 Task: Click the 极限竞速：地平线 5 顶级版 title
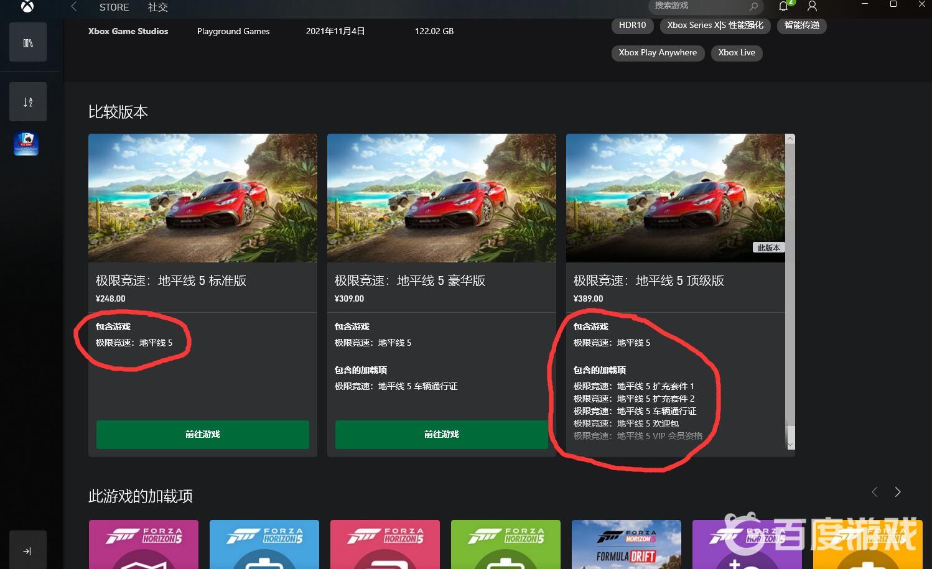(x=649, y=281)
